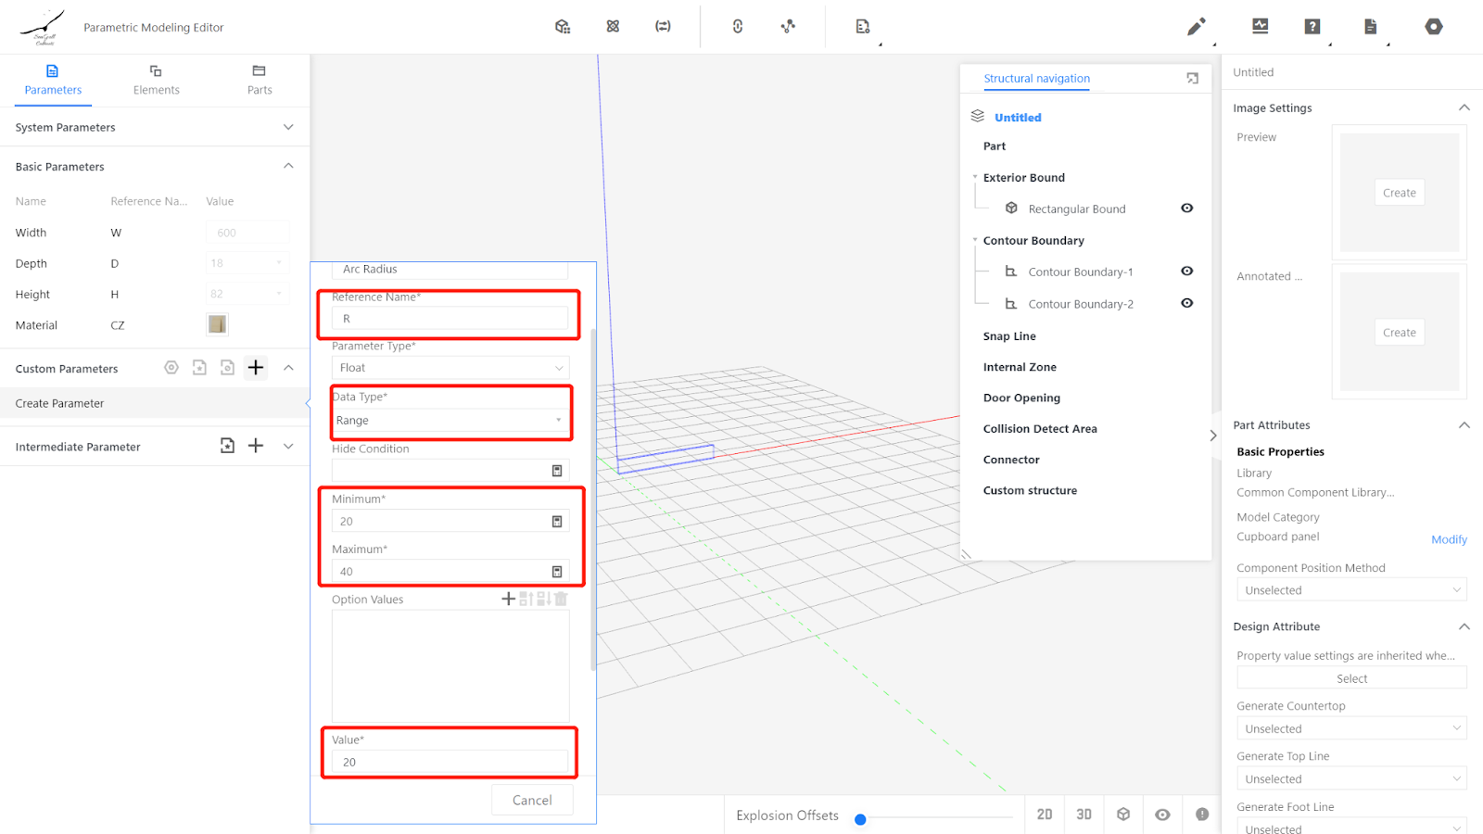Open the Parameter Type Float dropdown

[450, 368]
